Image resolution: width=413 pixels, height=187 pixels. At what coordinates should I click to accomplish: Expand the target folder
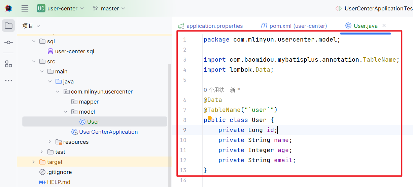(x=33, y=162)
